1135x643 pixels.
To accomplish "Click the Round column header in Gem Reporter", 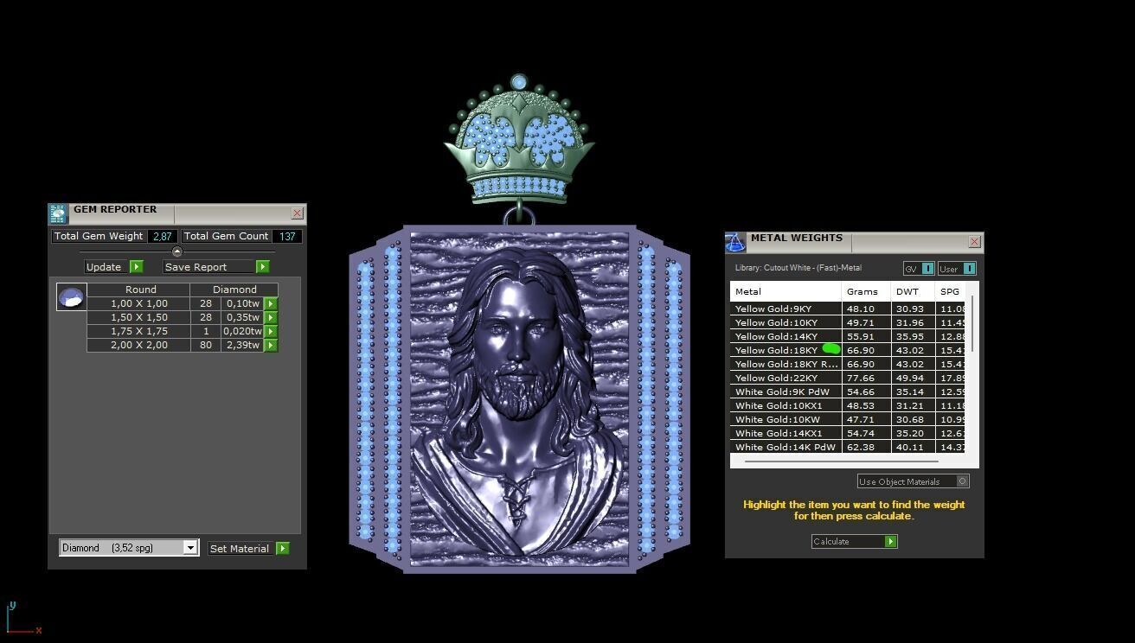I will click(140, 290).
